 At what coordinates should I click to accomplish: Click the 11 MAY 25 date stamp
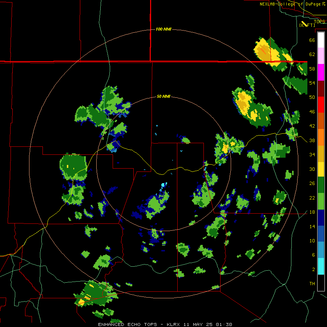198,324
